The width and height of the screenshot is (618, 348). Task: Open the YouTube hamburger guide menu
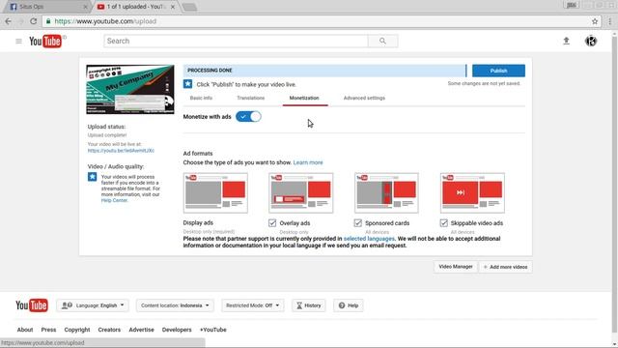[x=18, y=41]
